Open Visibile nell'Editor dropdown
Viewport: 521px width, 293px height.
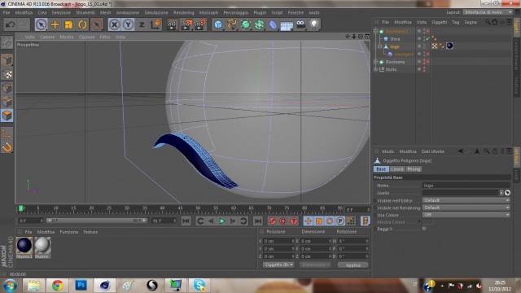click(466, 200)
